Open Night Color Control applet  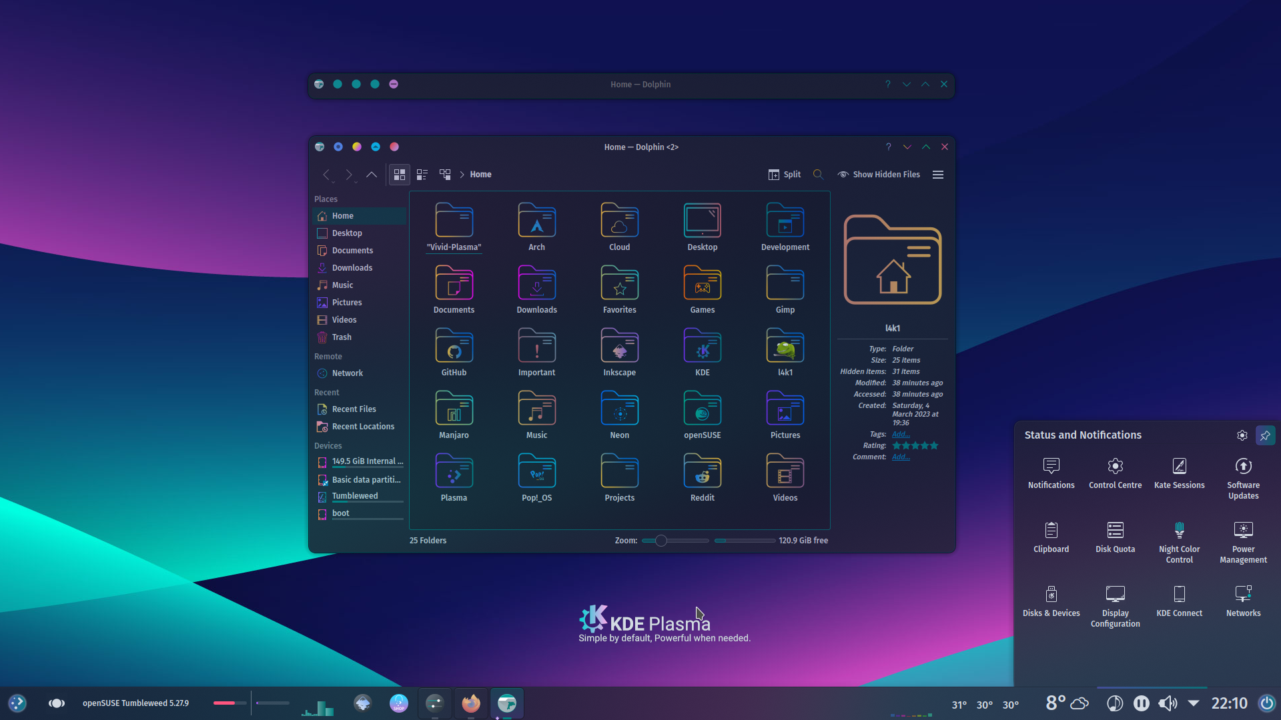point(1180,543)
